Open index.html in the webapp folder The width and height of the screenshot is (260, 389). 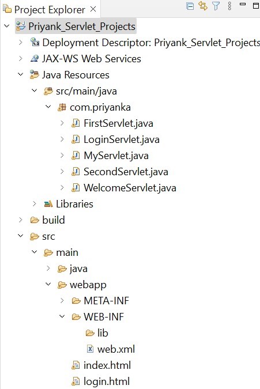tap(107, 365)
